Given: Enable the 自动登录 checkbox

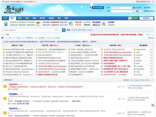Looking at the screenshot, I should 134,8.
